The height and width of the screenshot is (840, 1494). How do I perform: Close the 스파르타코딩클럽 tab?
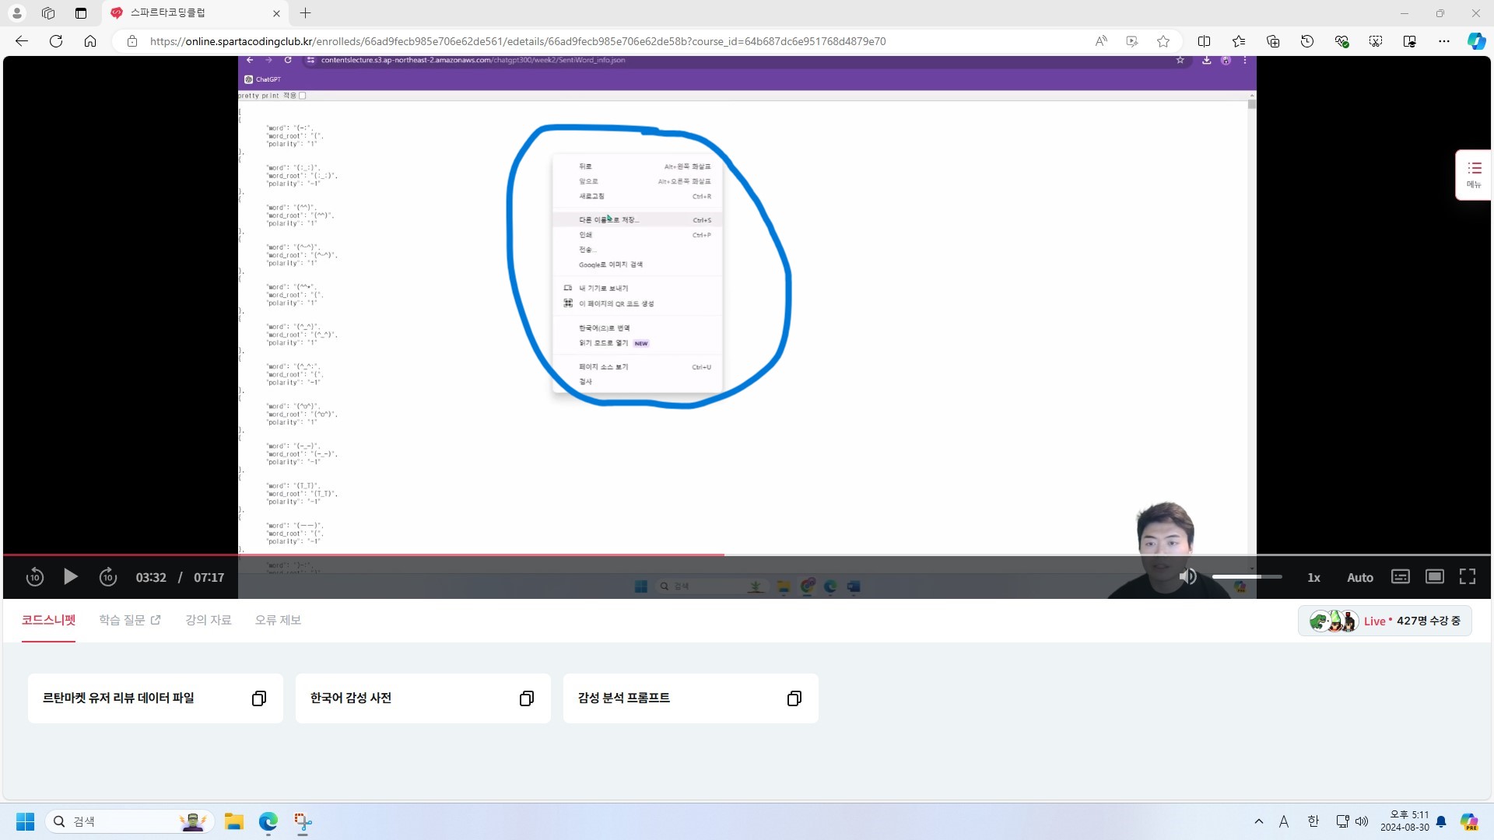coord(276,13)
